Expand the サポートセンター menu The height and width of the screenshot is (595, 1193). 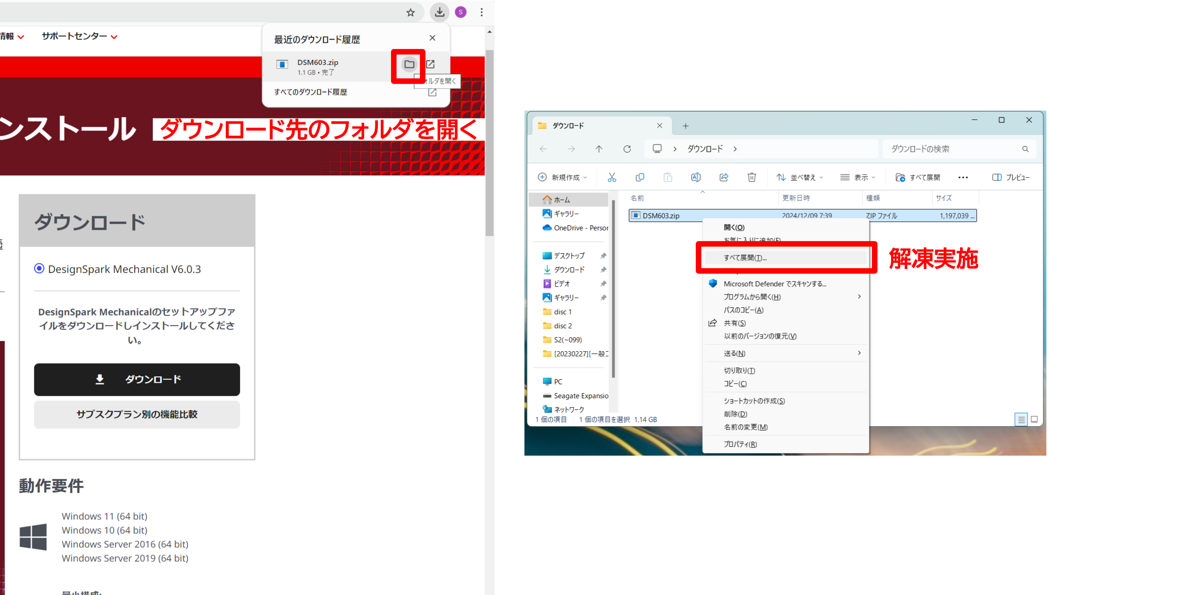click(79, 36)
